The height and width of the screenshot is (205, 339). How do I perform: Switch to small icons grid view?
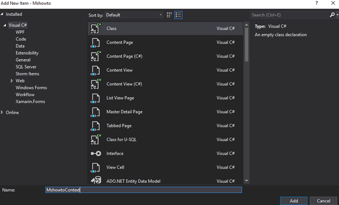[x=169, y=15]
